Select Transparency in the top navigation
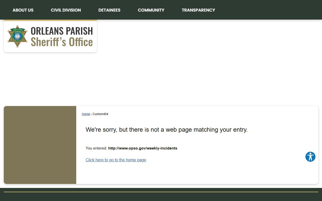The height and width of the screenshot is (201, 322). (x=198, y=10)
